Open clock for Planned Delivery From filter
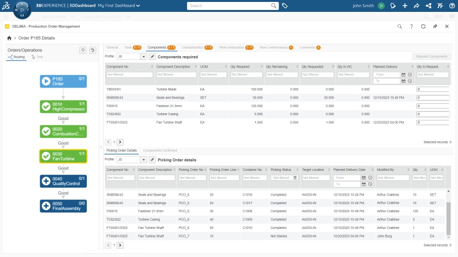The image size is (458, 257). click(x=410, y=75)
